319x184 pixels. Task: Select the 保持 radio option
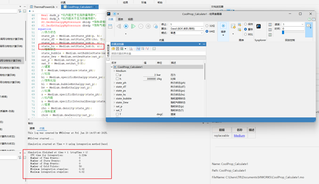[246, 24]
